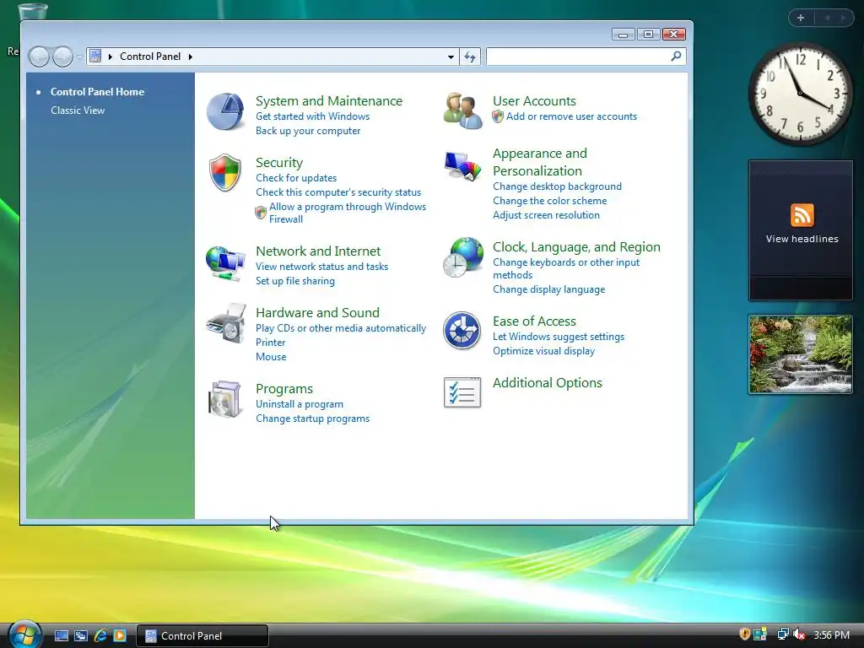Viewport: 864px width, 648px height.
Task: Open the System and Maintenance pie chart icon
Action: point(225,112)
